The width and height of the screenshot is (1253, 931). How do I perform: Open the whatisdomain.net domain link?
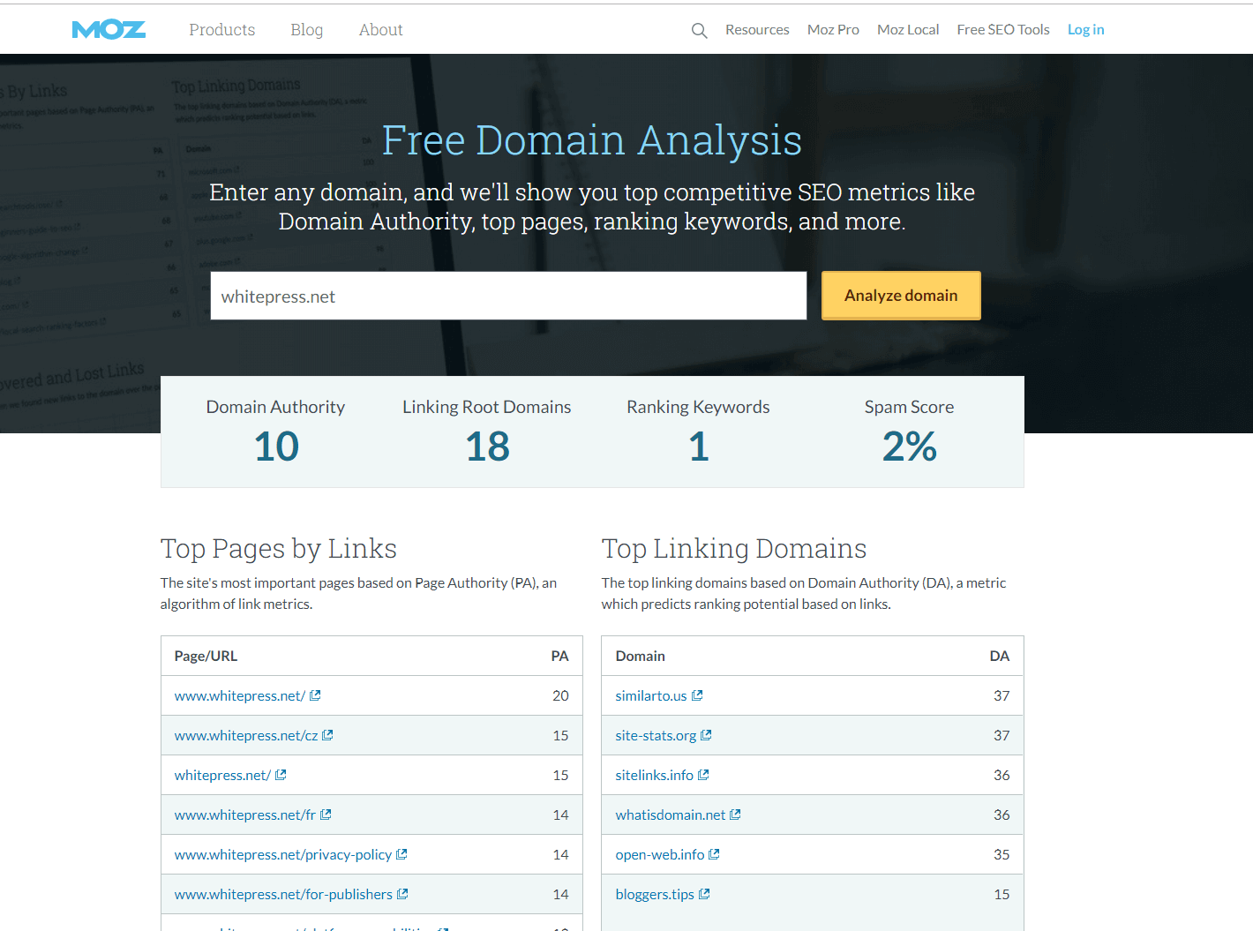tap(671, 815)
